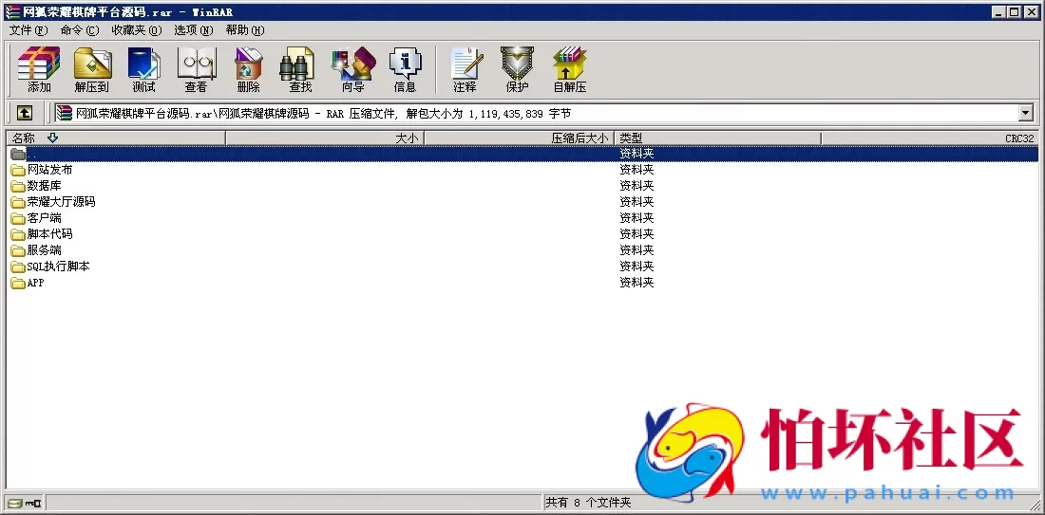This screenshot has width=1045, height=515.
Task: Click the parent folder ".." icon
Action: point(18,154)
